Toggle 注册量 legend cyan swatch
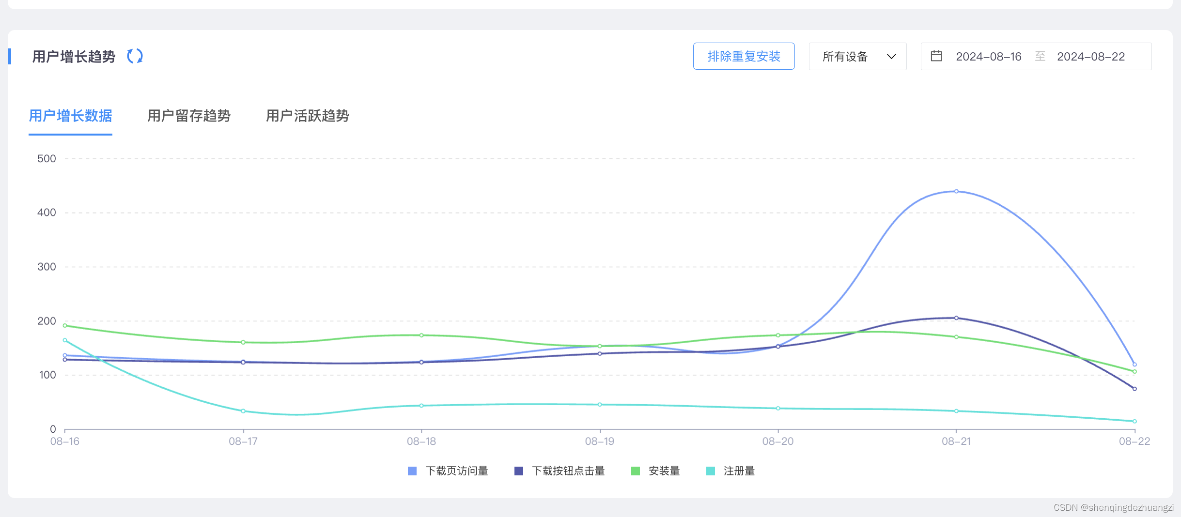Viewport: 1181px width, 517px height. coord(711,471)
